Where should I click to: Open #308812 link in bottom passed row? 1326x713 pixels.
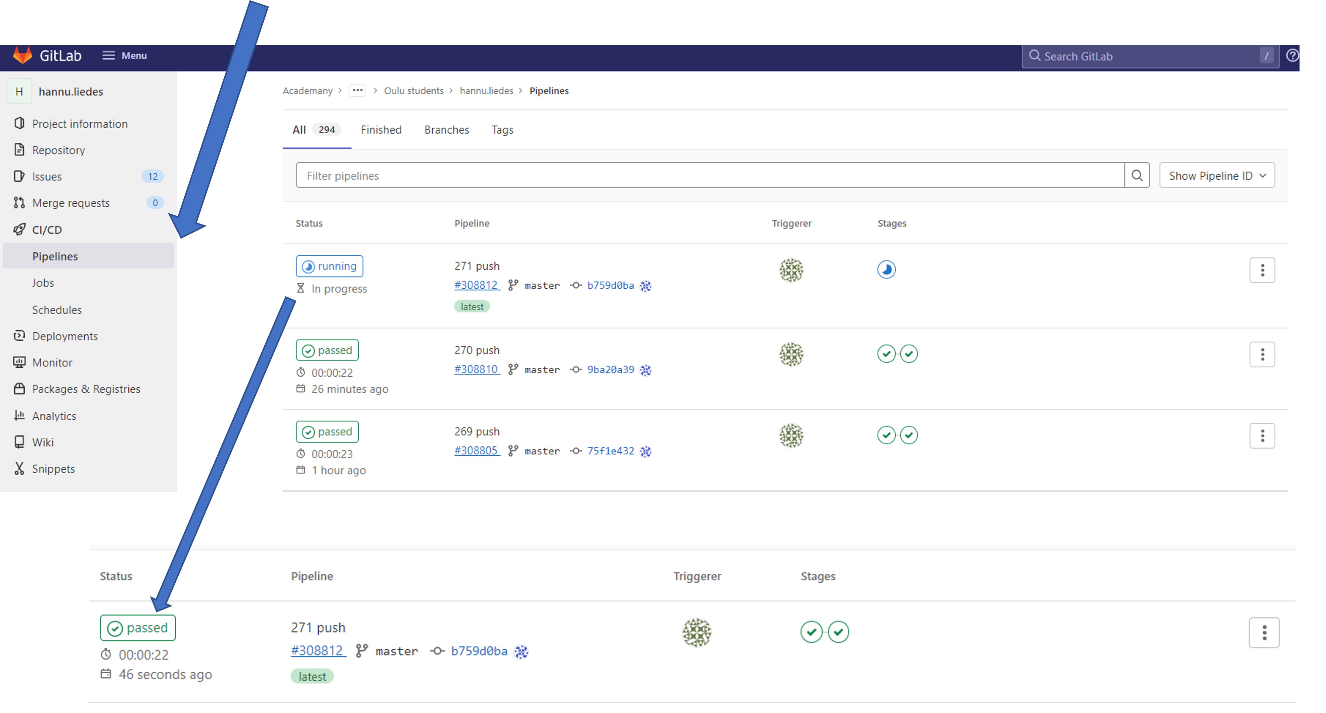[x=318, y=650]
